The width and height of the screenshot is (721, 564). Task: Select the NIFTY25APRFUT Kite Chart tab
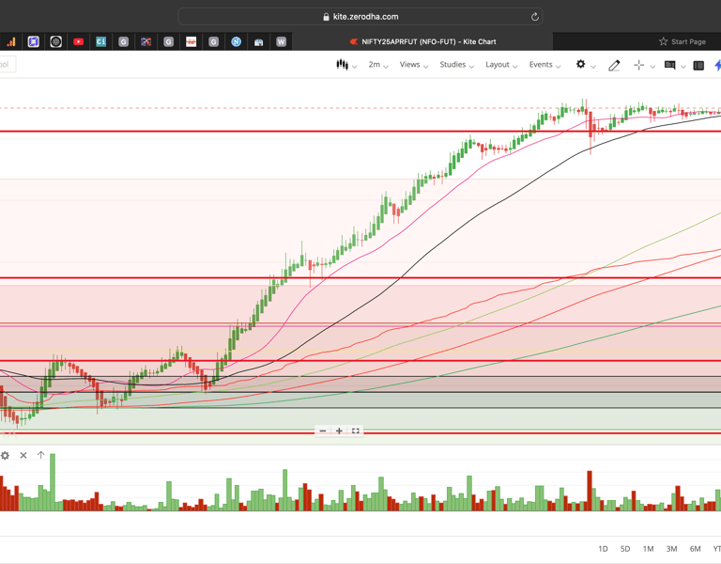pos(422,41)
